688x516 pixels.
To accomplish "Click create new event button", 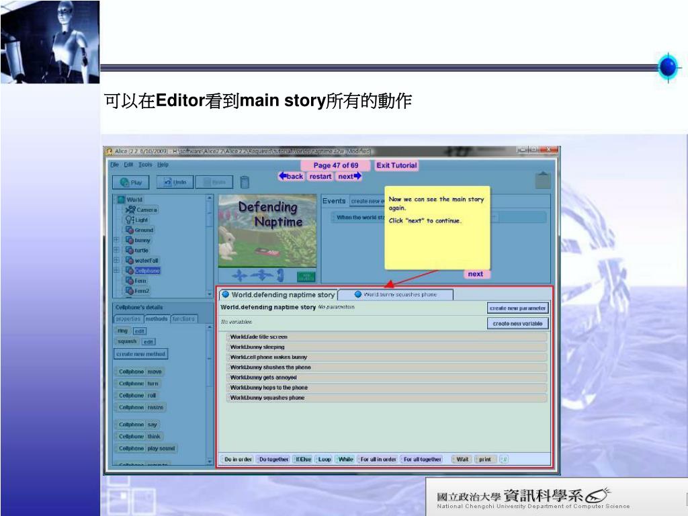I will 368,201.
